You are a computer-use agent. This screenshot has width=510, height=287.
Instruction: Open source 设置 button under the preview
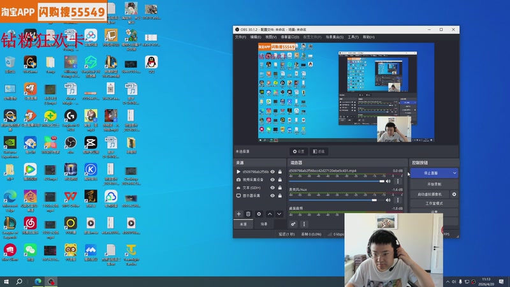pos(298,151)
